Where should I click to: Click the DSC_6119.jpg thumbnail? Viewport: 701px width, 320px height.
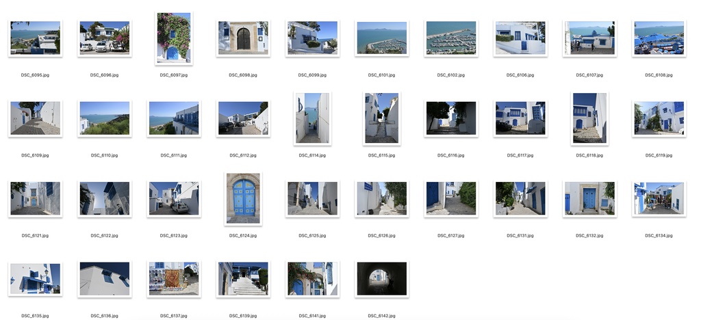click(659, 118)
